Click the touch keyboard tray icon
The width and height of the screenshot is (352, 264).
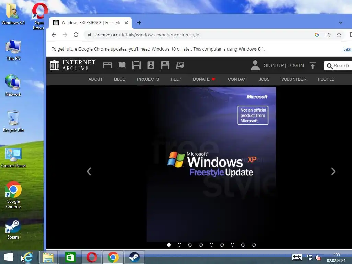pos(297,257)
